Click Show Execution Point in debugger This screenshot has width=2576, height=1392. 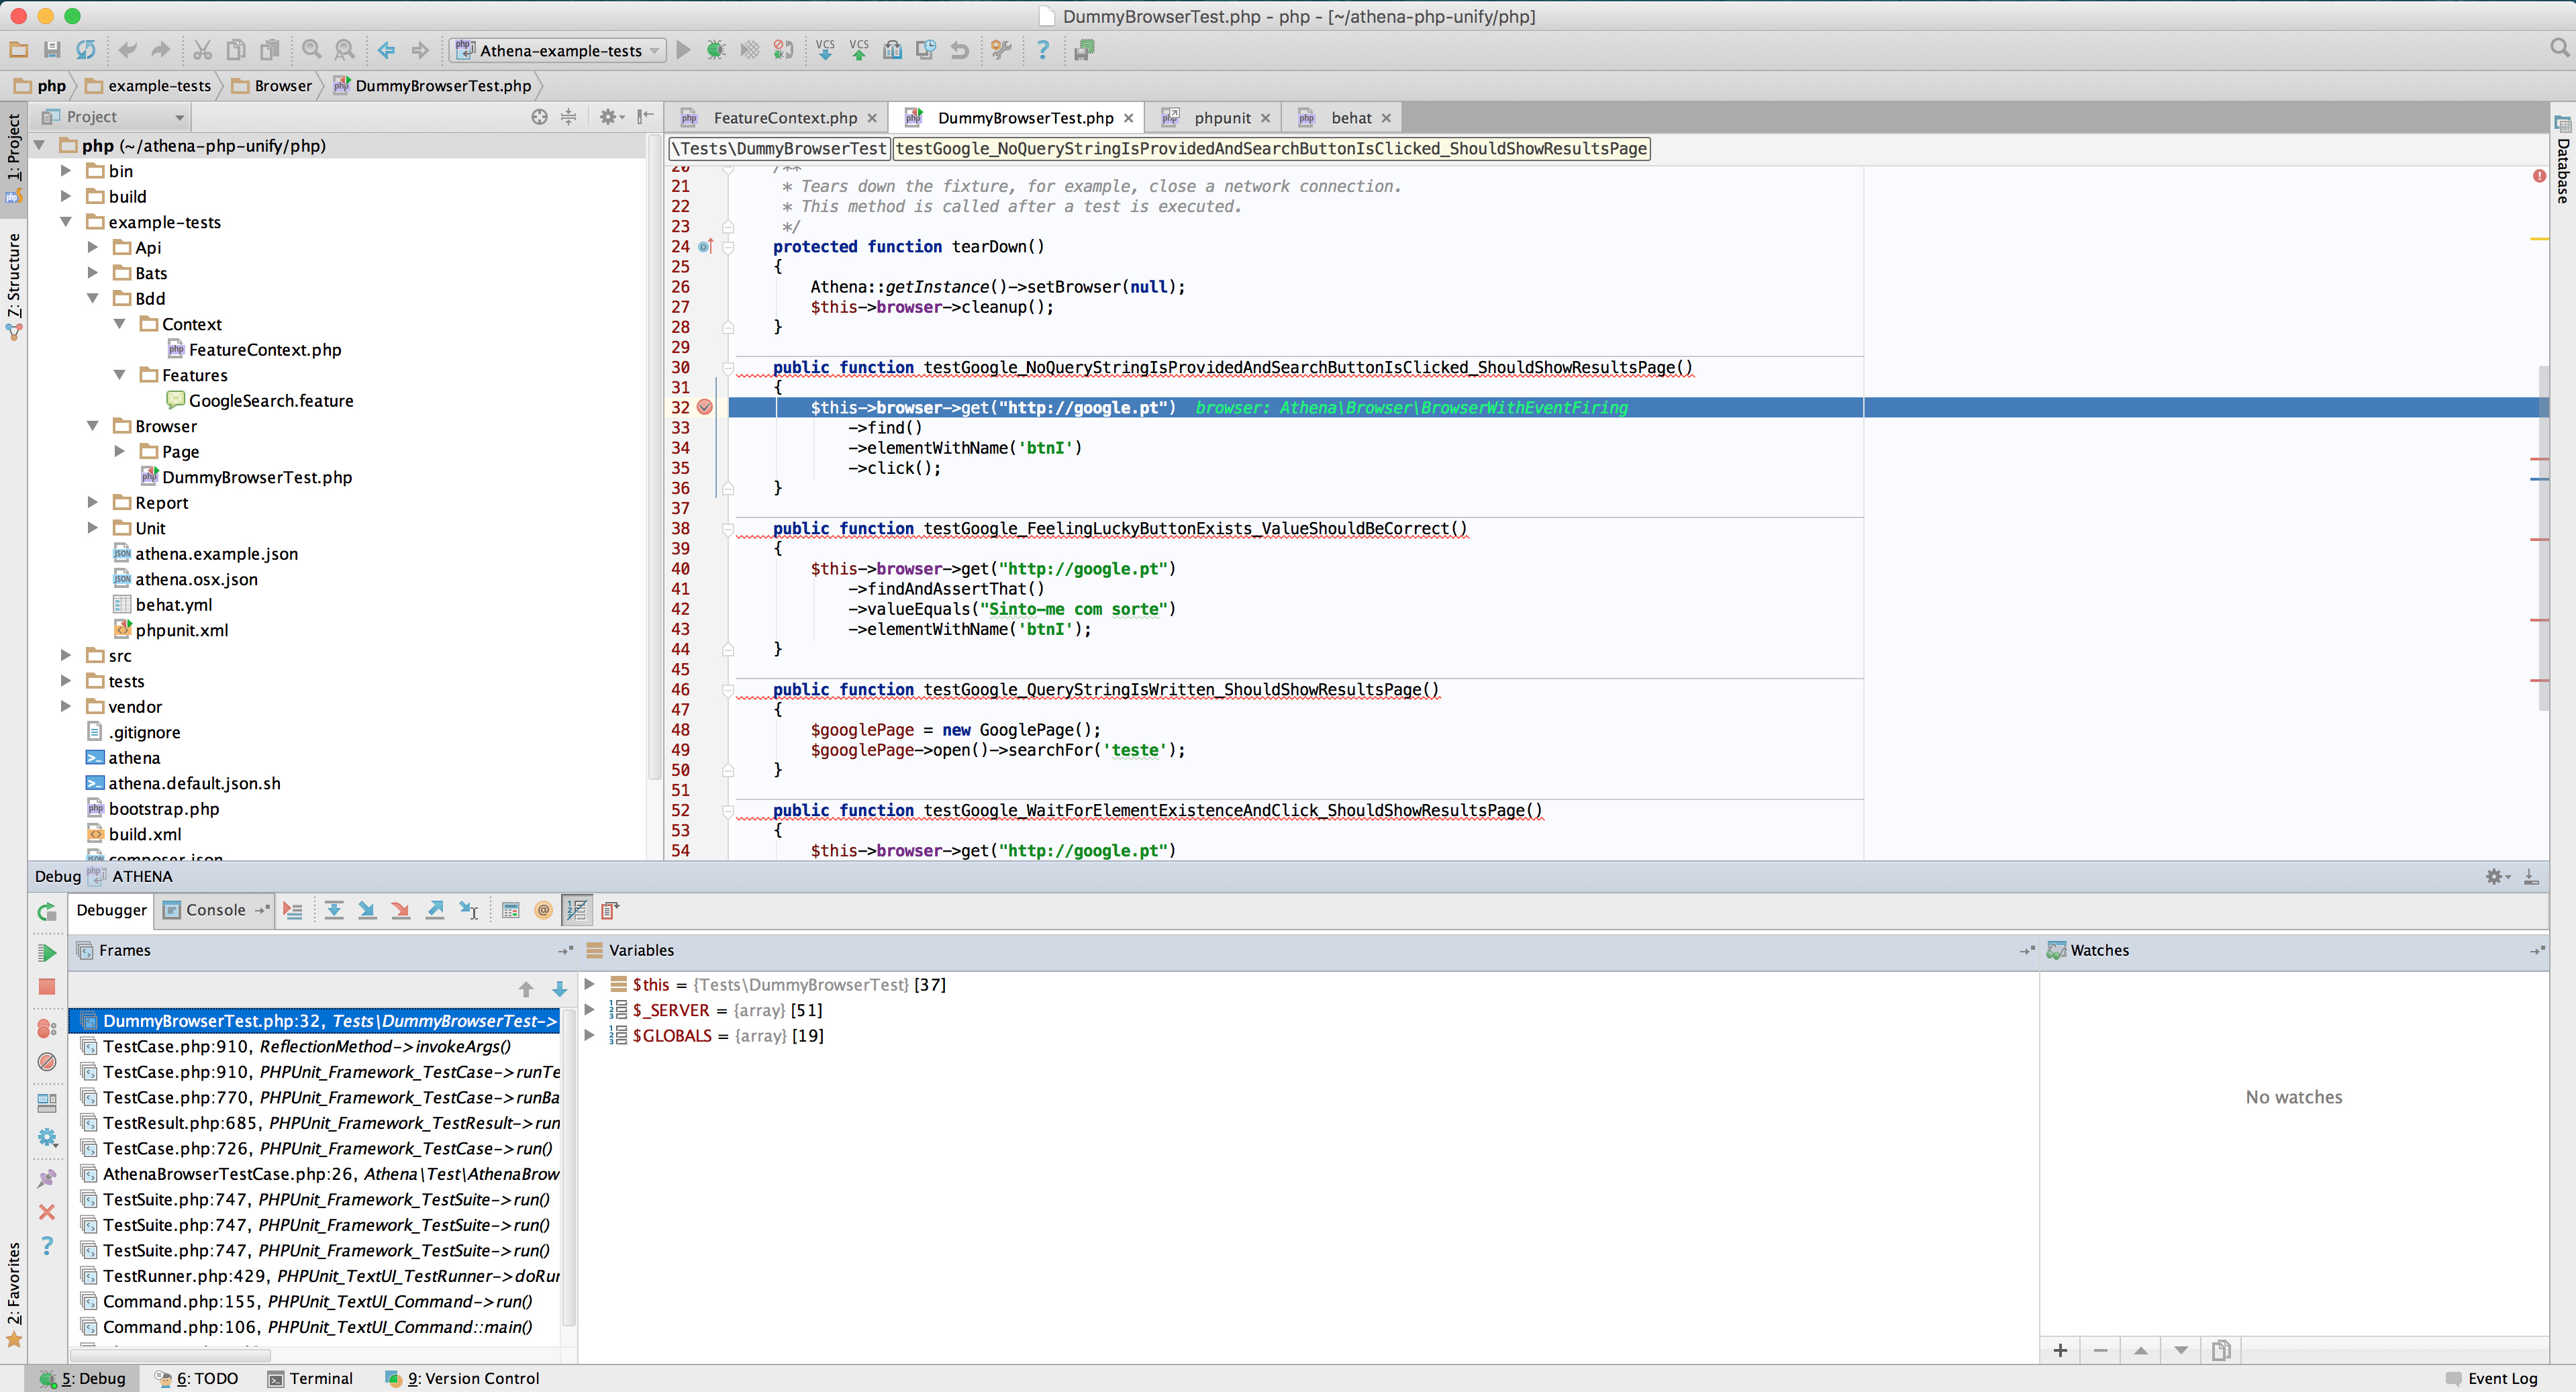[x=293, y=910]
